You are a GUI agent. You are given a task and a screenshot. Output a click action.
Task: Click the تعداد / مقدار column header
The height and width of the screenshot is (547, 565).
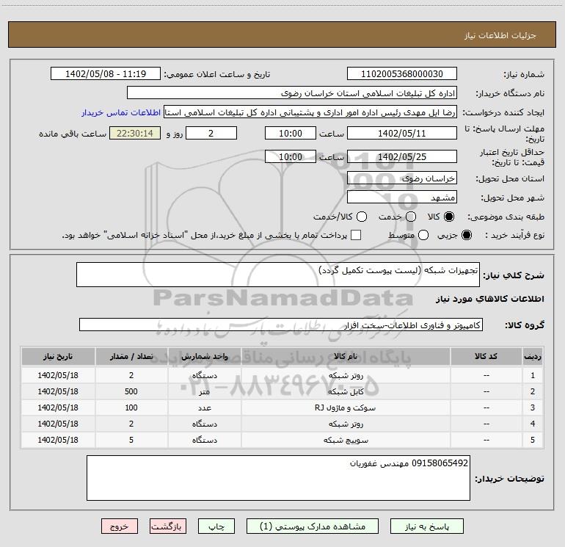pyautogui.click(x=131, y=356)
